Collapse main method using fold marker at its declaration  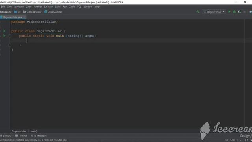pyautogui.click(x=9, y=36)
